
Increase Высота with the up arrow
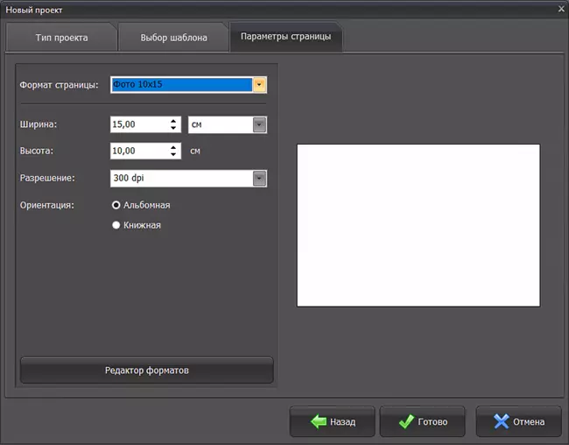pos(173,147)
